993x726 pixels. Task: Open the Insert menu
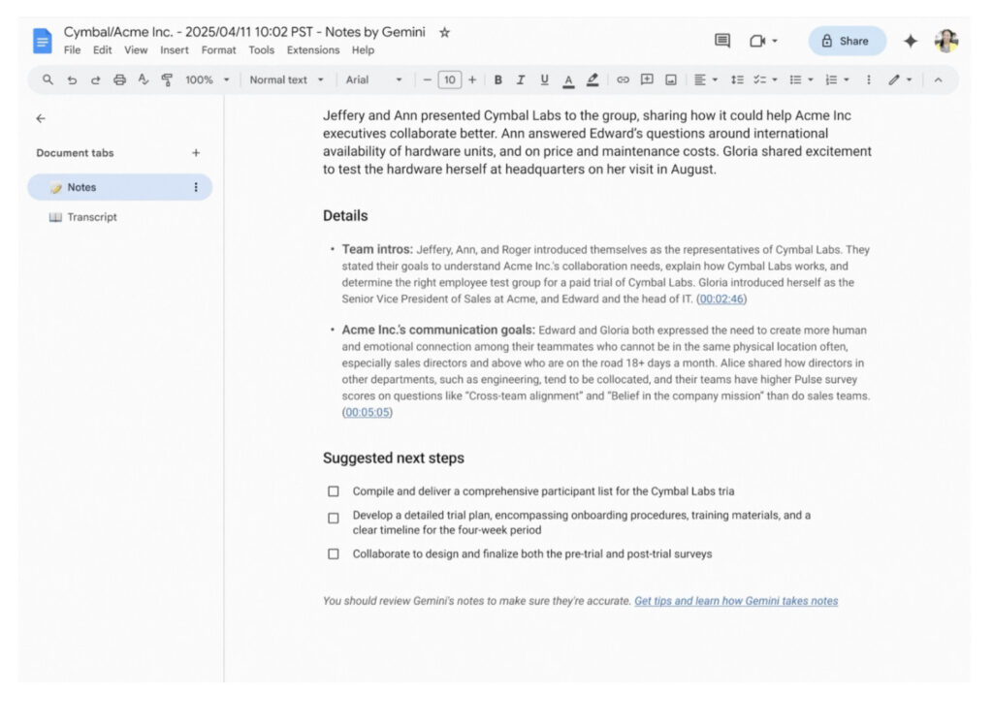point(175,50)
